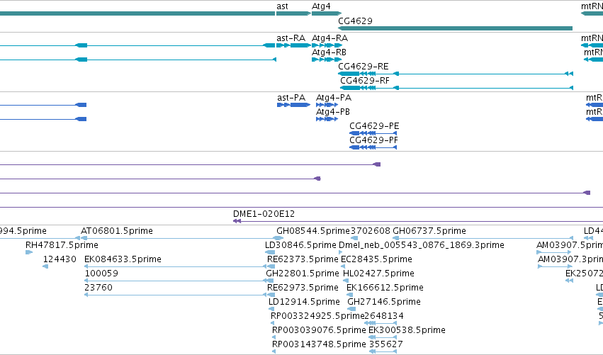Screen dimensions: 603x355
Task: Select EST EK084633.5prime
Action: pos(123,259)
